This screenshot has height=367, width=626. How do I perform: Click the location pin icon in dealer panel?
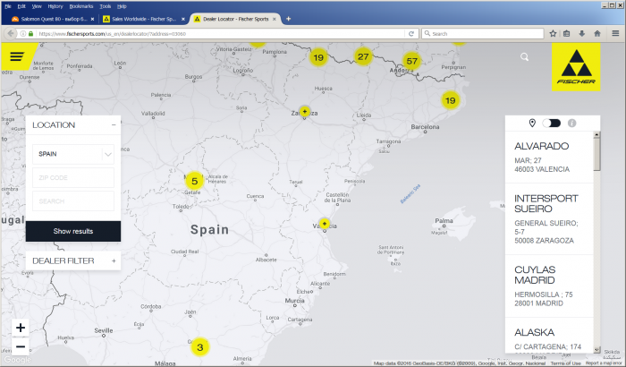(x=532, y=124)
